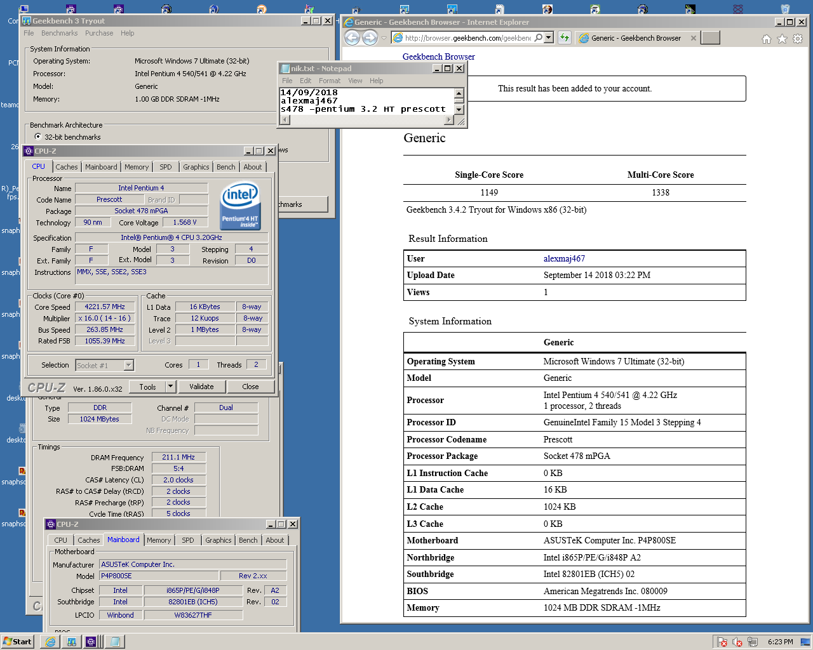This screenshot has height=650, width=813.
Task: Click the Internet Explorer taskbar button
Action: (x=50, y=642)
